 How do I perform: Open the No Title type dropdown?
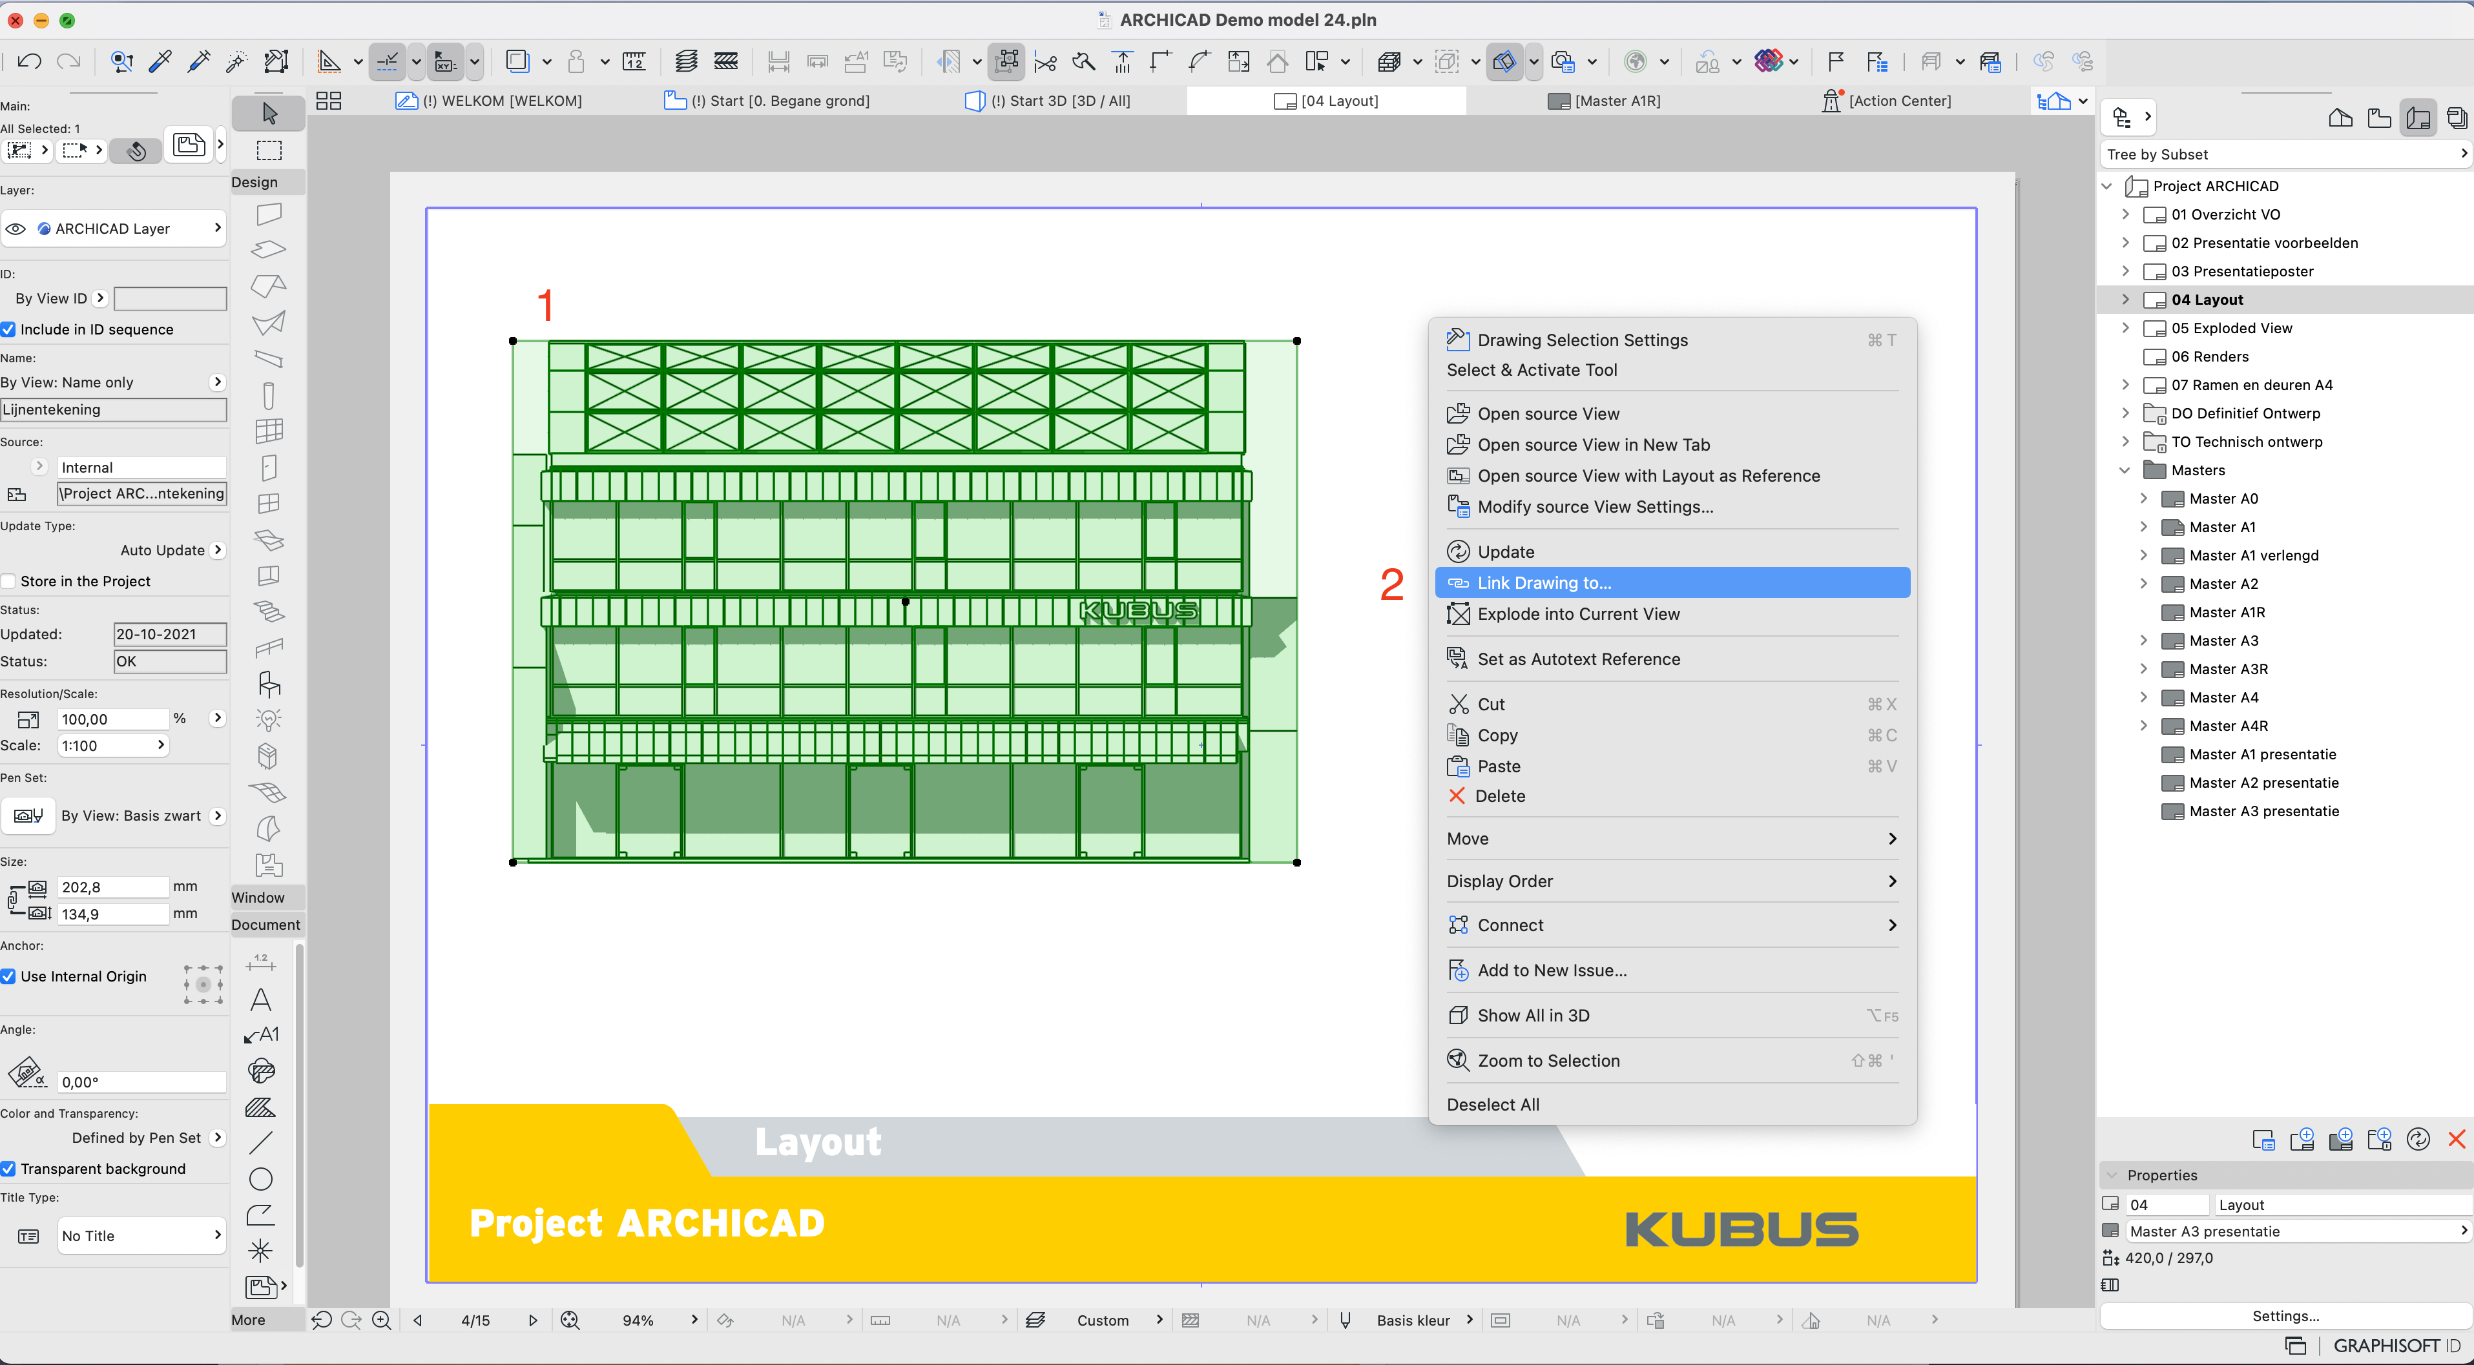click(141, 1235)
